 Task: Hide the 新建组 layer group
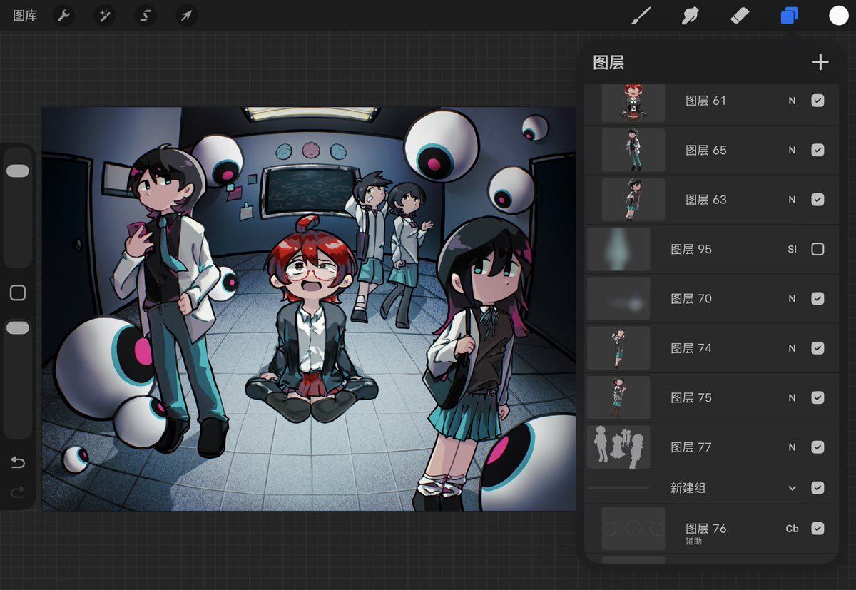pos(817,488)
